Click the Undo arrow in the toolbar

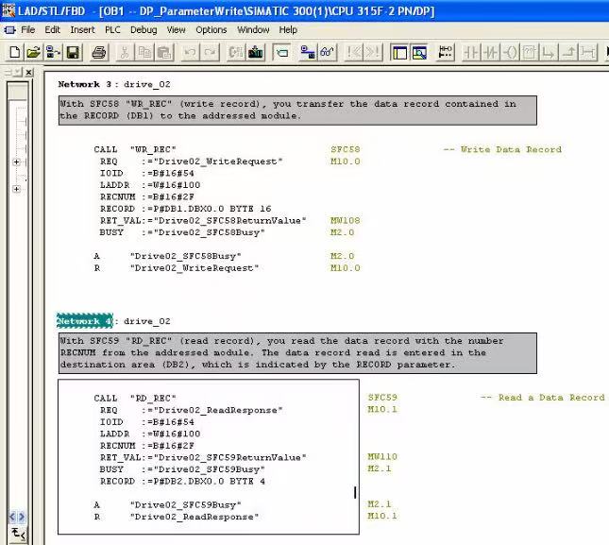(x=190, y=52)
